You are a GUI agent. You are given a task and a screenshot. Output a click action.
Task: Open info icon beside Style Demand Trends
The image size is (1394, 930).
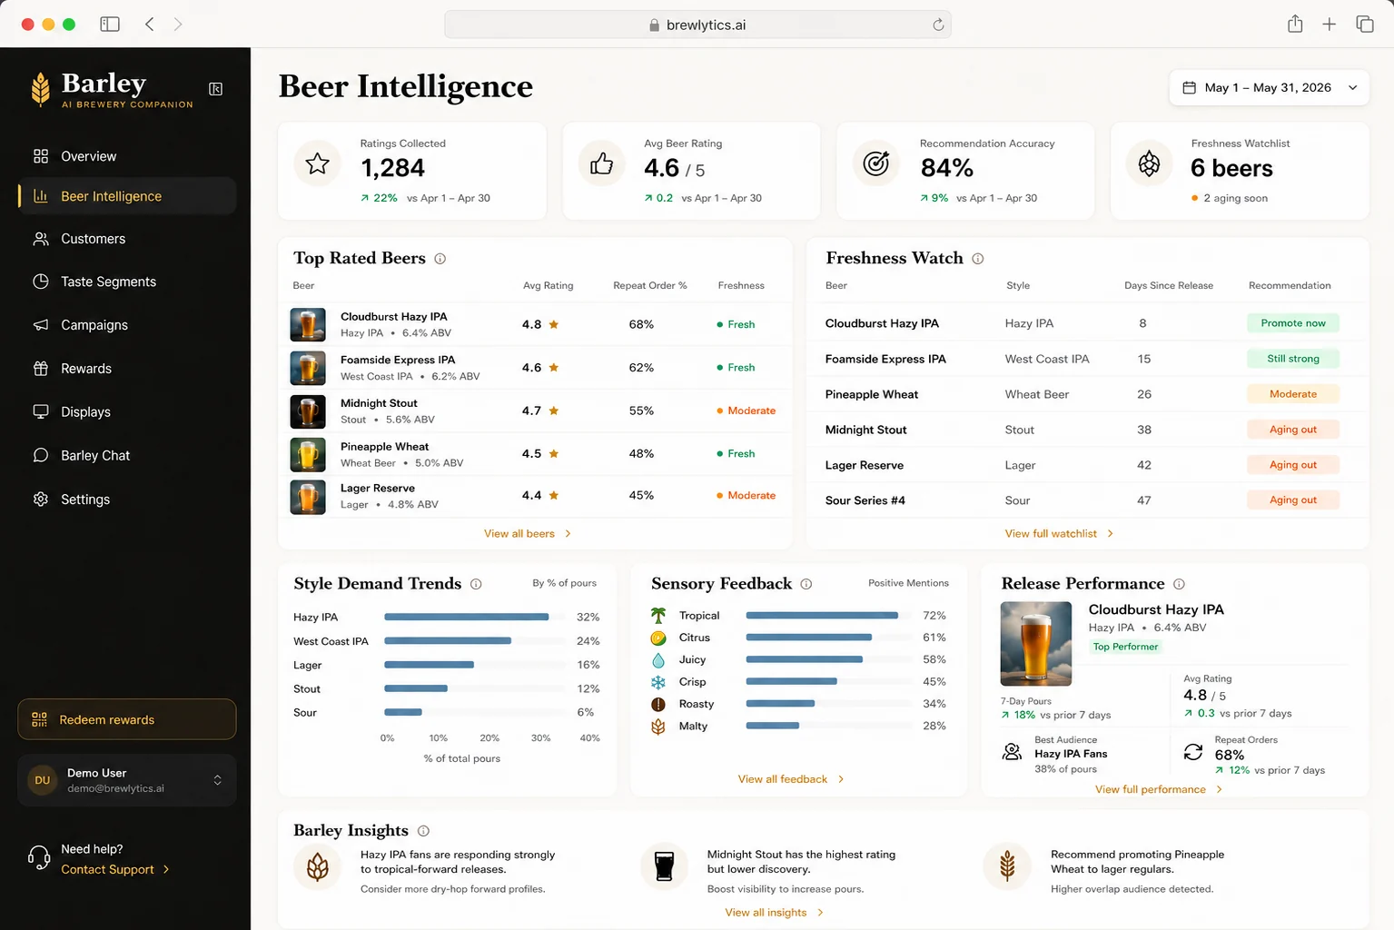476,584
